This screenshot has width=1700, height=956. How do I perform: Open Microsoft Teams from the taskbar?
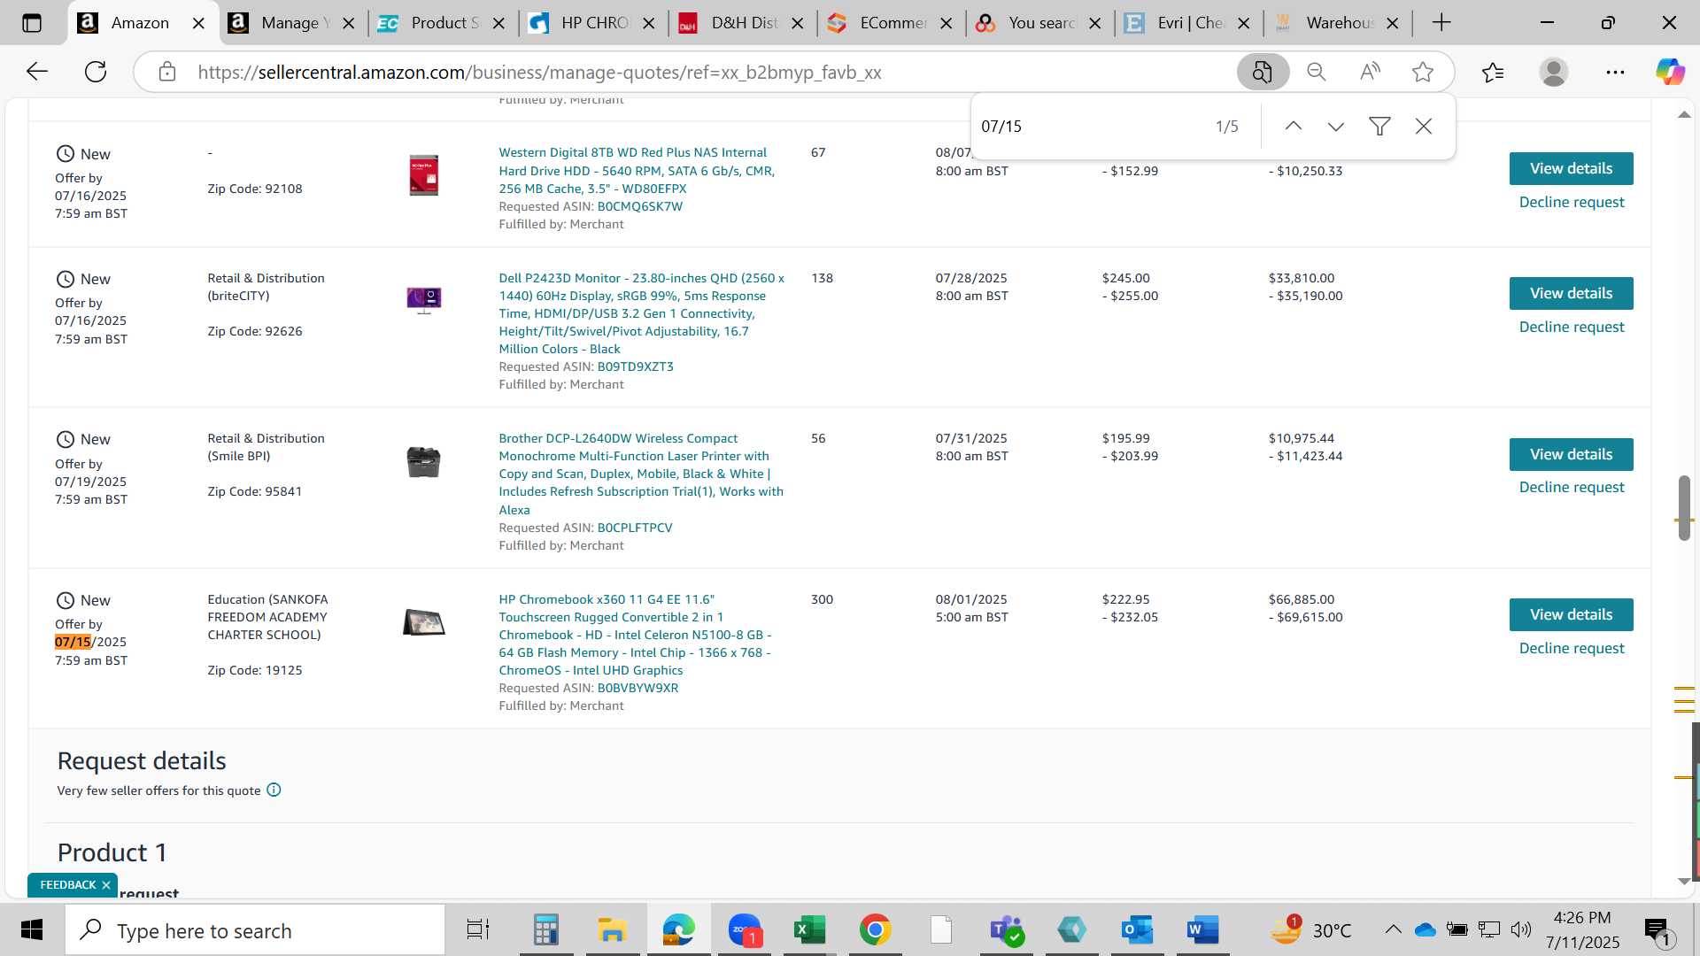(1007, 930)
